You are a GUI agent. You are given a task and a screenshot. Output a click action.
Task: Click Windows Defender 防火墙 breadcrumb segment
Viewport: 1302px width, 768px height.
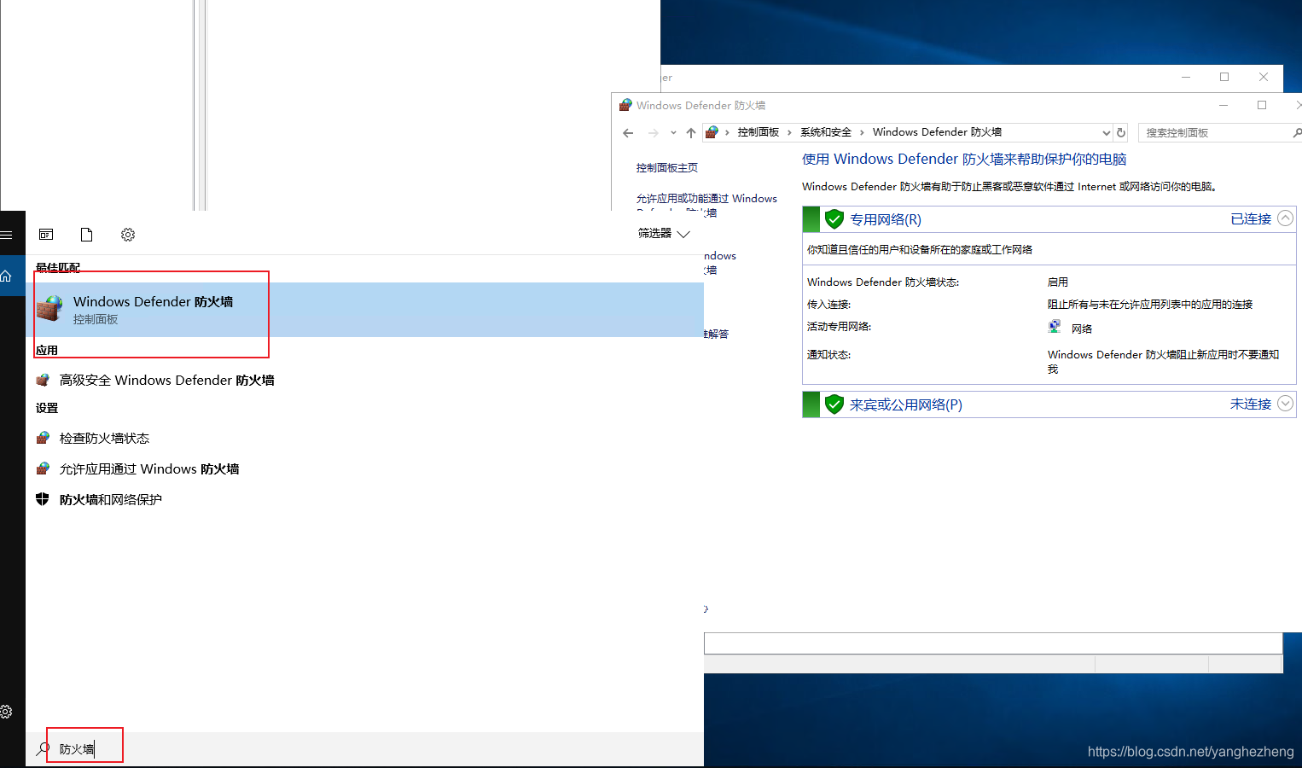point(937,132)
